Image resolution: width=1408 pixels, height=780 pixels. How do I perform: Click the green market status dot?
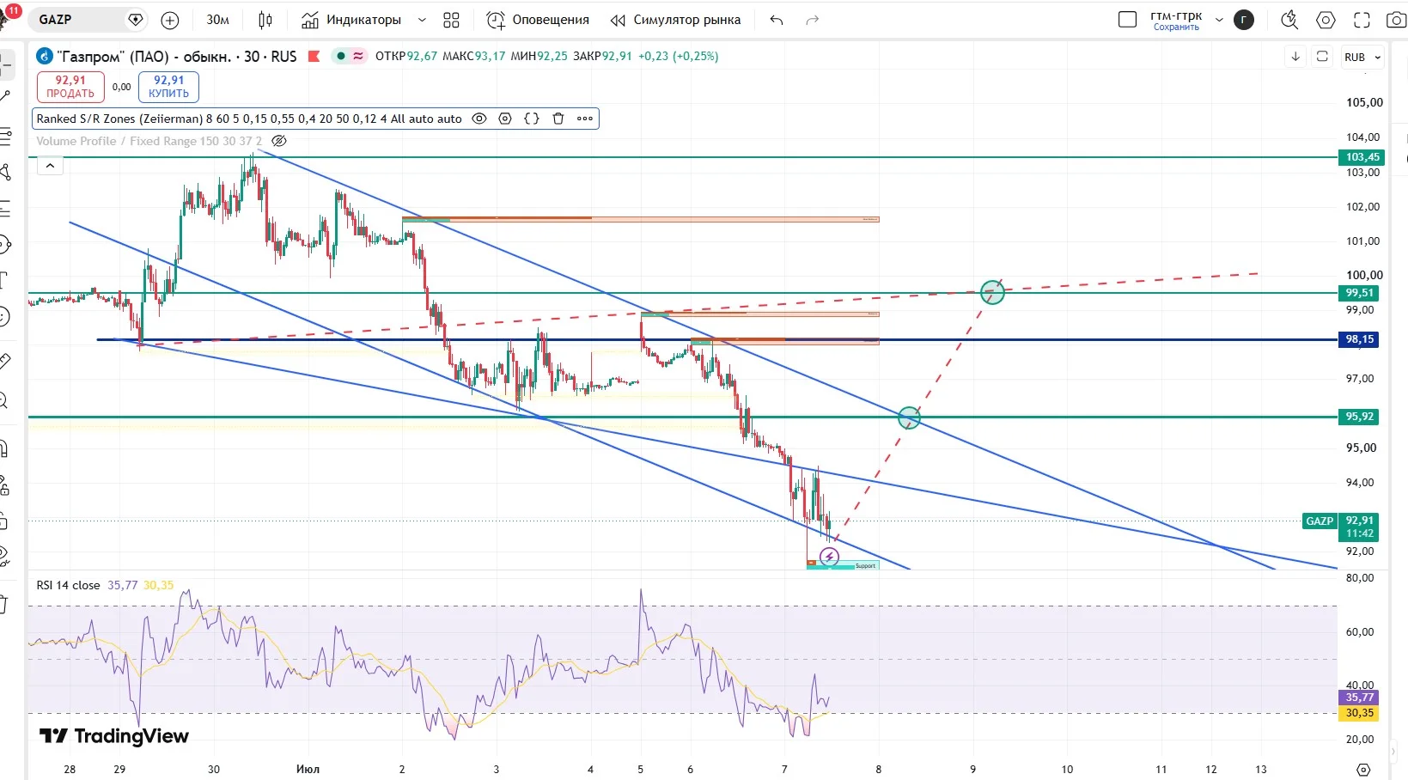tap(341, 56)
